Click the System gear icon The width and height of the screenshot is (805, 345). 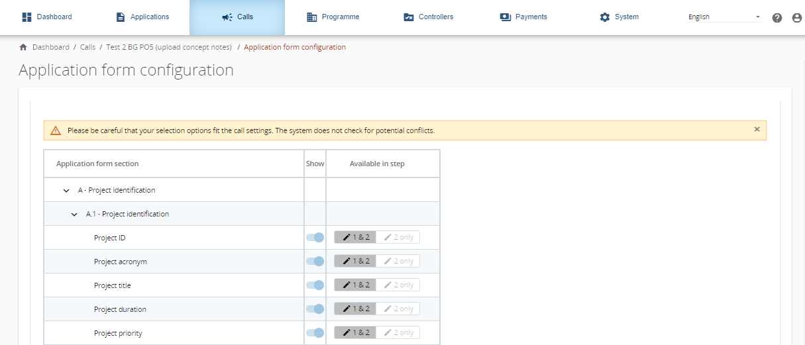pos(604,17)
